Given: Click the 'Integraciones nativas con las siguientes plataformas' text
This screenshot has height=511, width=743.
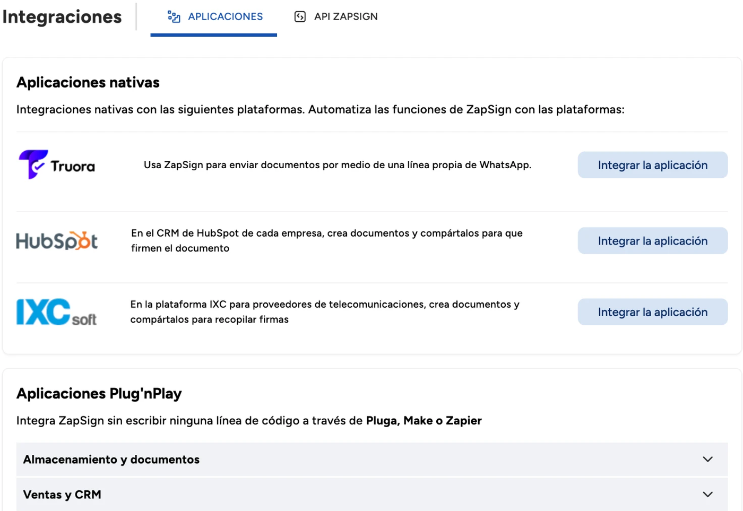Looking at the screenshot, I should (160, 110).
